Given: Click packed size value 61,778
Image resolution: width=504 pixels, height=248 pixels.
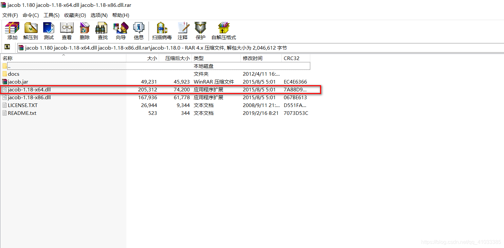Looking at the screenshot, I should [x=182, y=98].
